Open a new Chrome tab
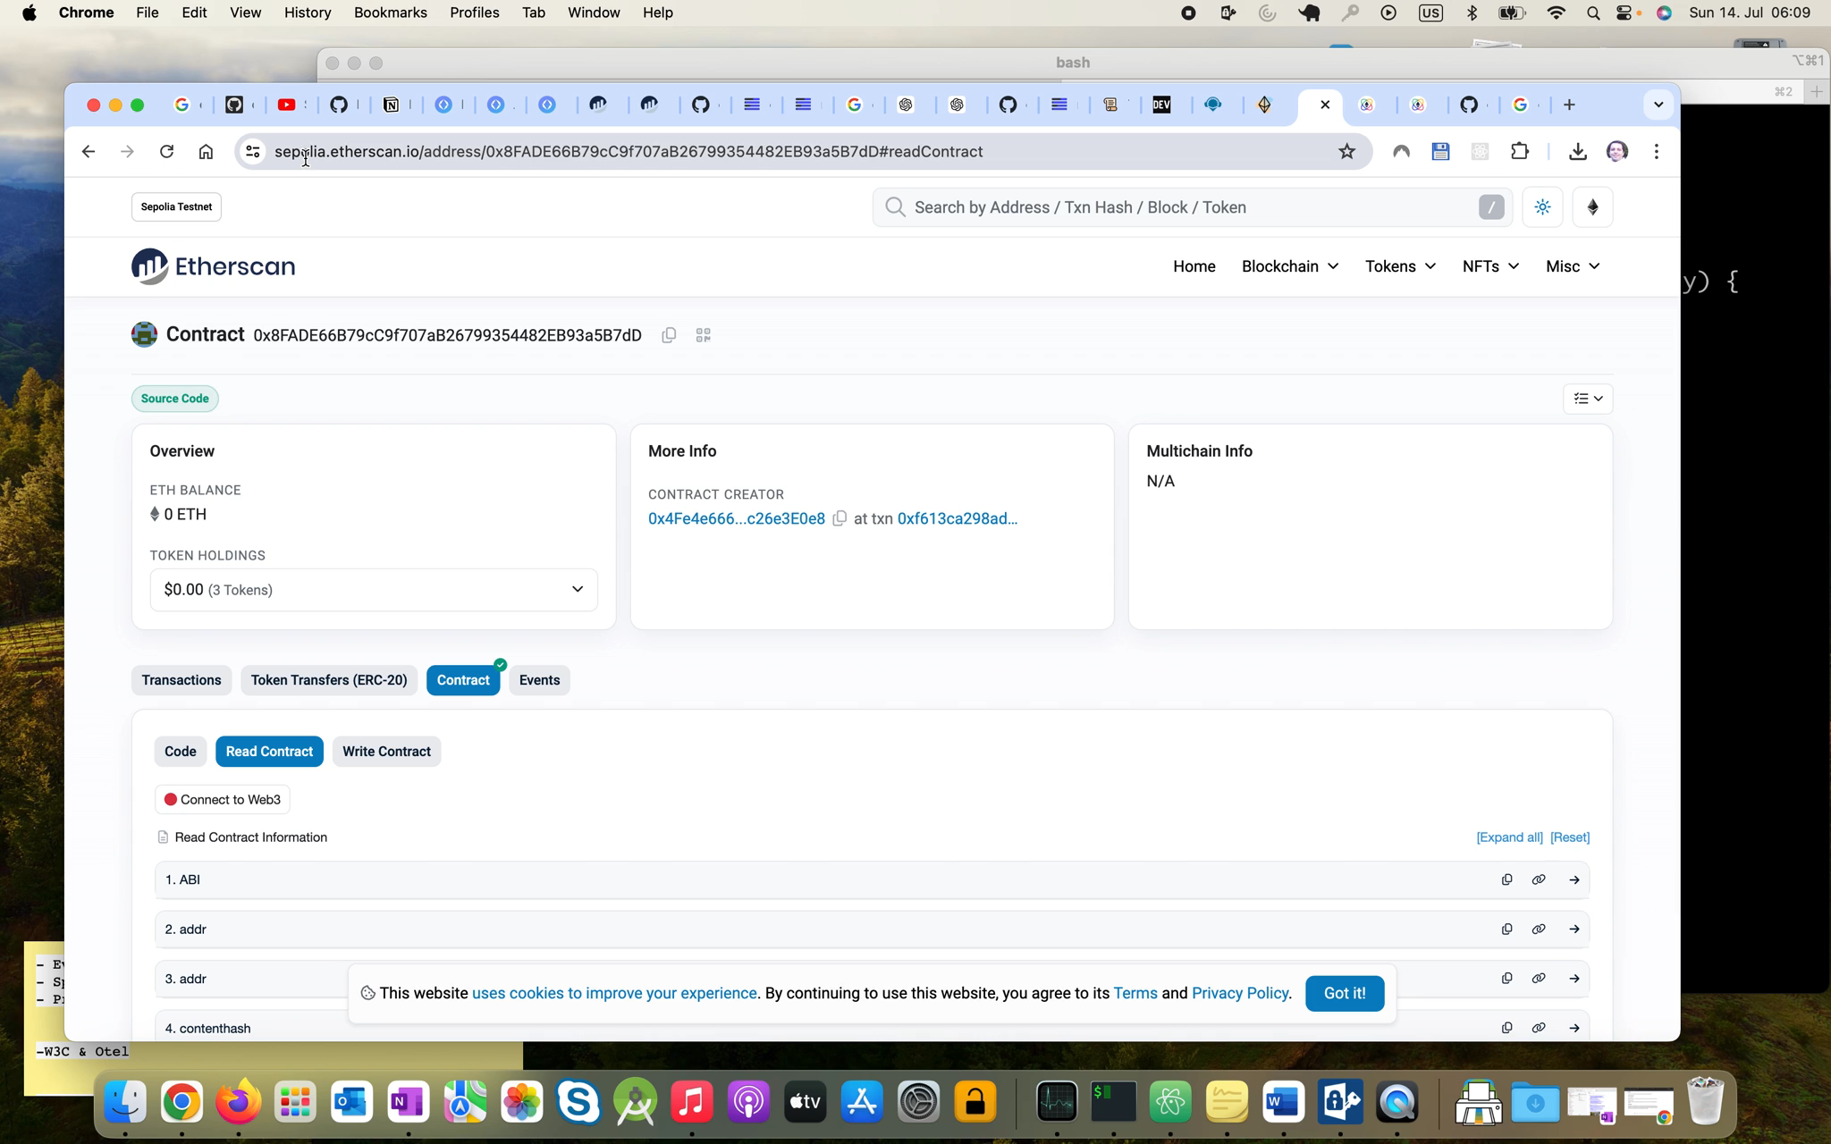The height and width of the screenshot is (1144, 1831). coord(1569,105)
